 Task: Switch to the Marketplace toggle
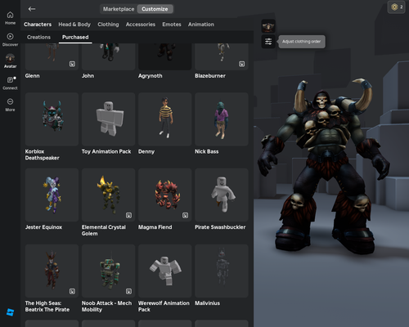[119, 9]
